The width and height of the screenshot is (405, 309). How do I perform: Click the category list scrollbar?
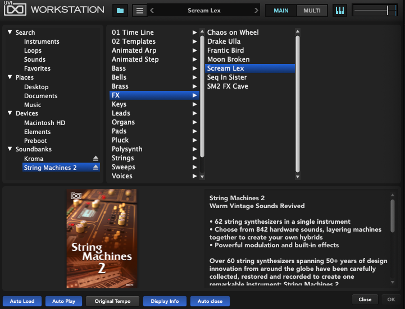pyautogui.click(x=202, y=96)
